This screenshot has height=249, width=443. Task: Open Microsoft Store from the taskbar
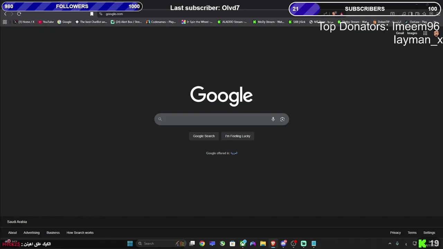[x=233, y=243]
